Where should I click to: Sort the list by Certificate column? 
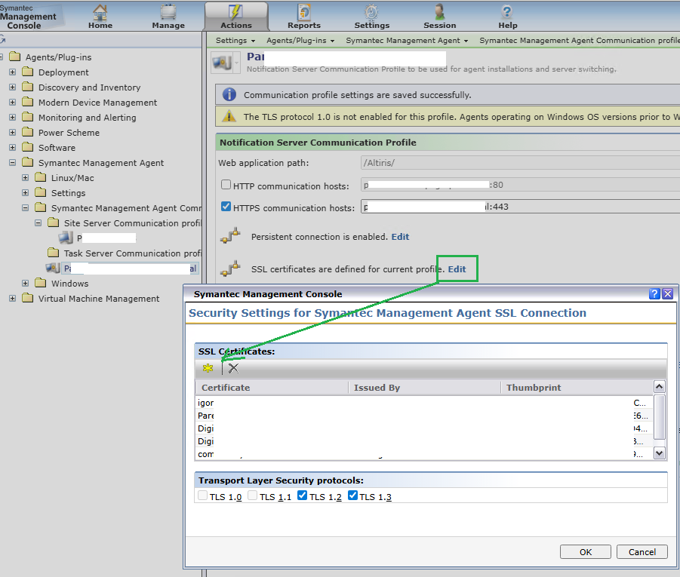272,388
